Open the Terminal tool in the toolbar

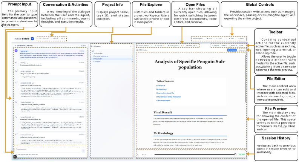coord(233,46)
